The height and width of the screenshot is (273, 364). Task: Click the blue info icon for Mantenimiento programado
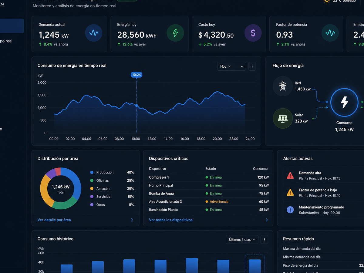click(x=290, y=210)
